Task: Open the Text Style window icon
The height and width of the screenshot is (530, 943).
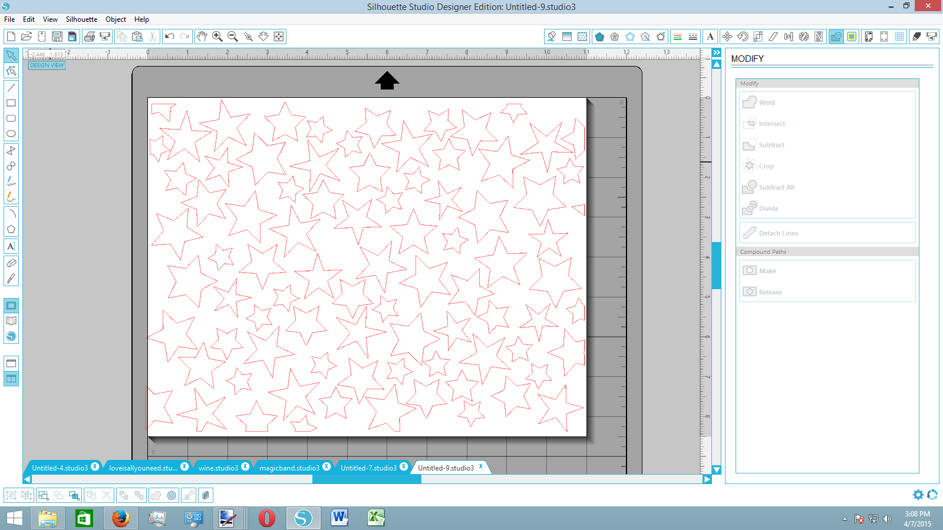Action: tap(710, 37)
